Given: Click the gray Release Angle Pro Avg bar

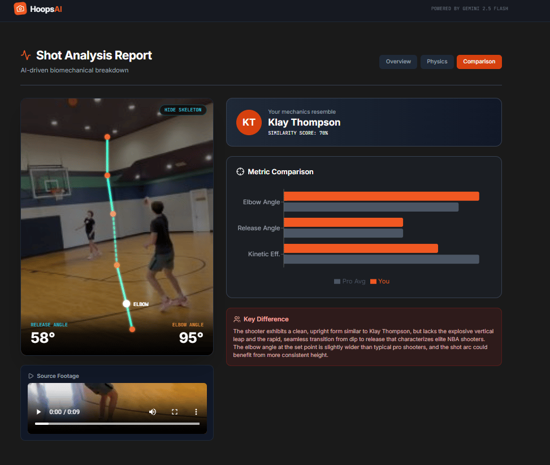Looking at the screenshot, I should tap(344, 233).
